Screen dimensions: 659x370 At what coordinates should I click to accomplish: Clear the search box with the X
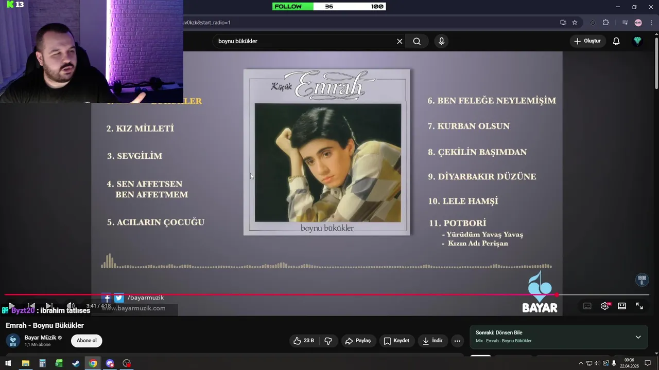pyautogui.click(x=400, y=41)
